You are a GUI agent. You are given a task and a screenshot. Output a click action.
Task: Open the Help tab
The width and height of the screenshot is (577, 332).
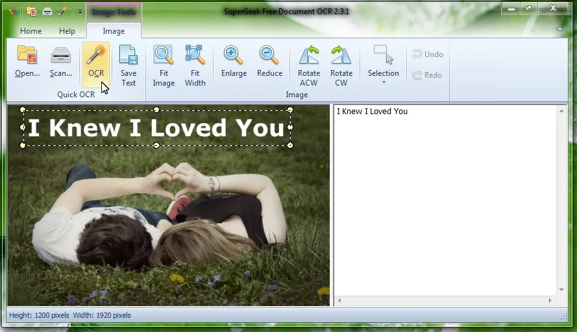pyautogui.click(x=67, y=31)
